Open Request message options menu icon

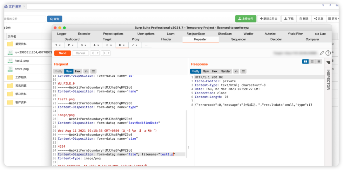(93, 71)
